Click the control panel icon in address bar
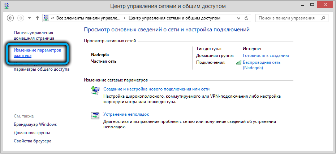The width and height of the screenshot is (336, 155). tap(47, 18)
